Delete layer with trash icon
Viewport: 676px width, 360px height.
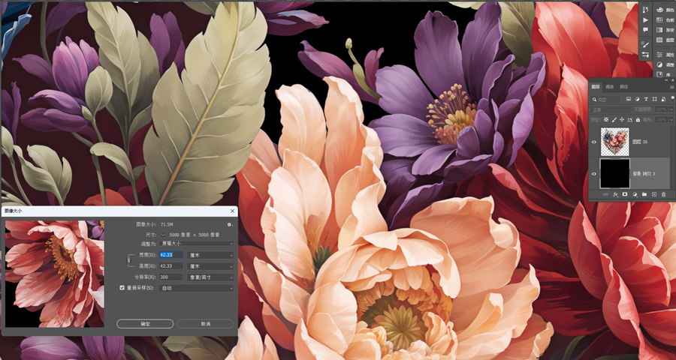tap(663, 194)
